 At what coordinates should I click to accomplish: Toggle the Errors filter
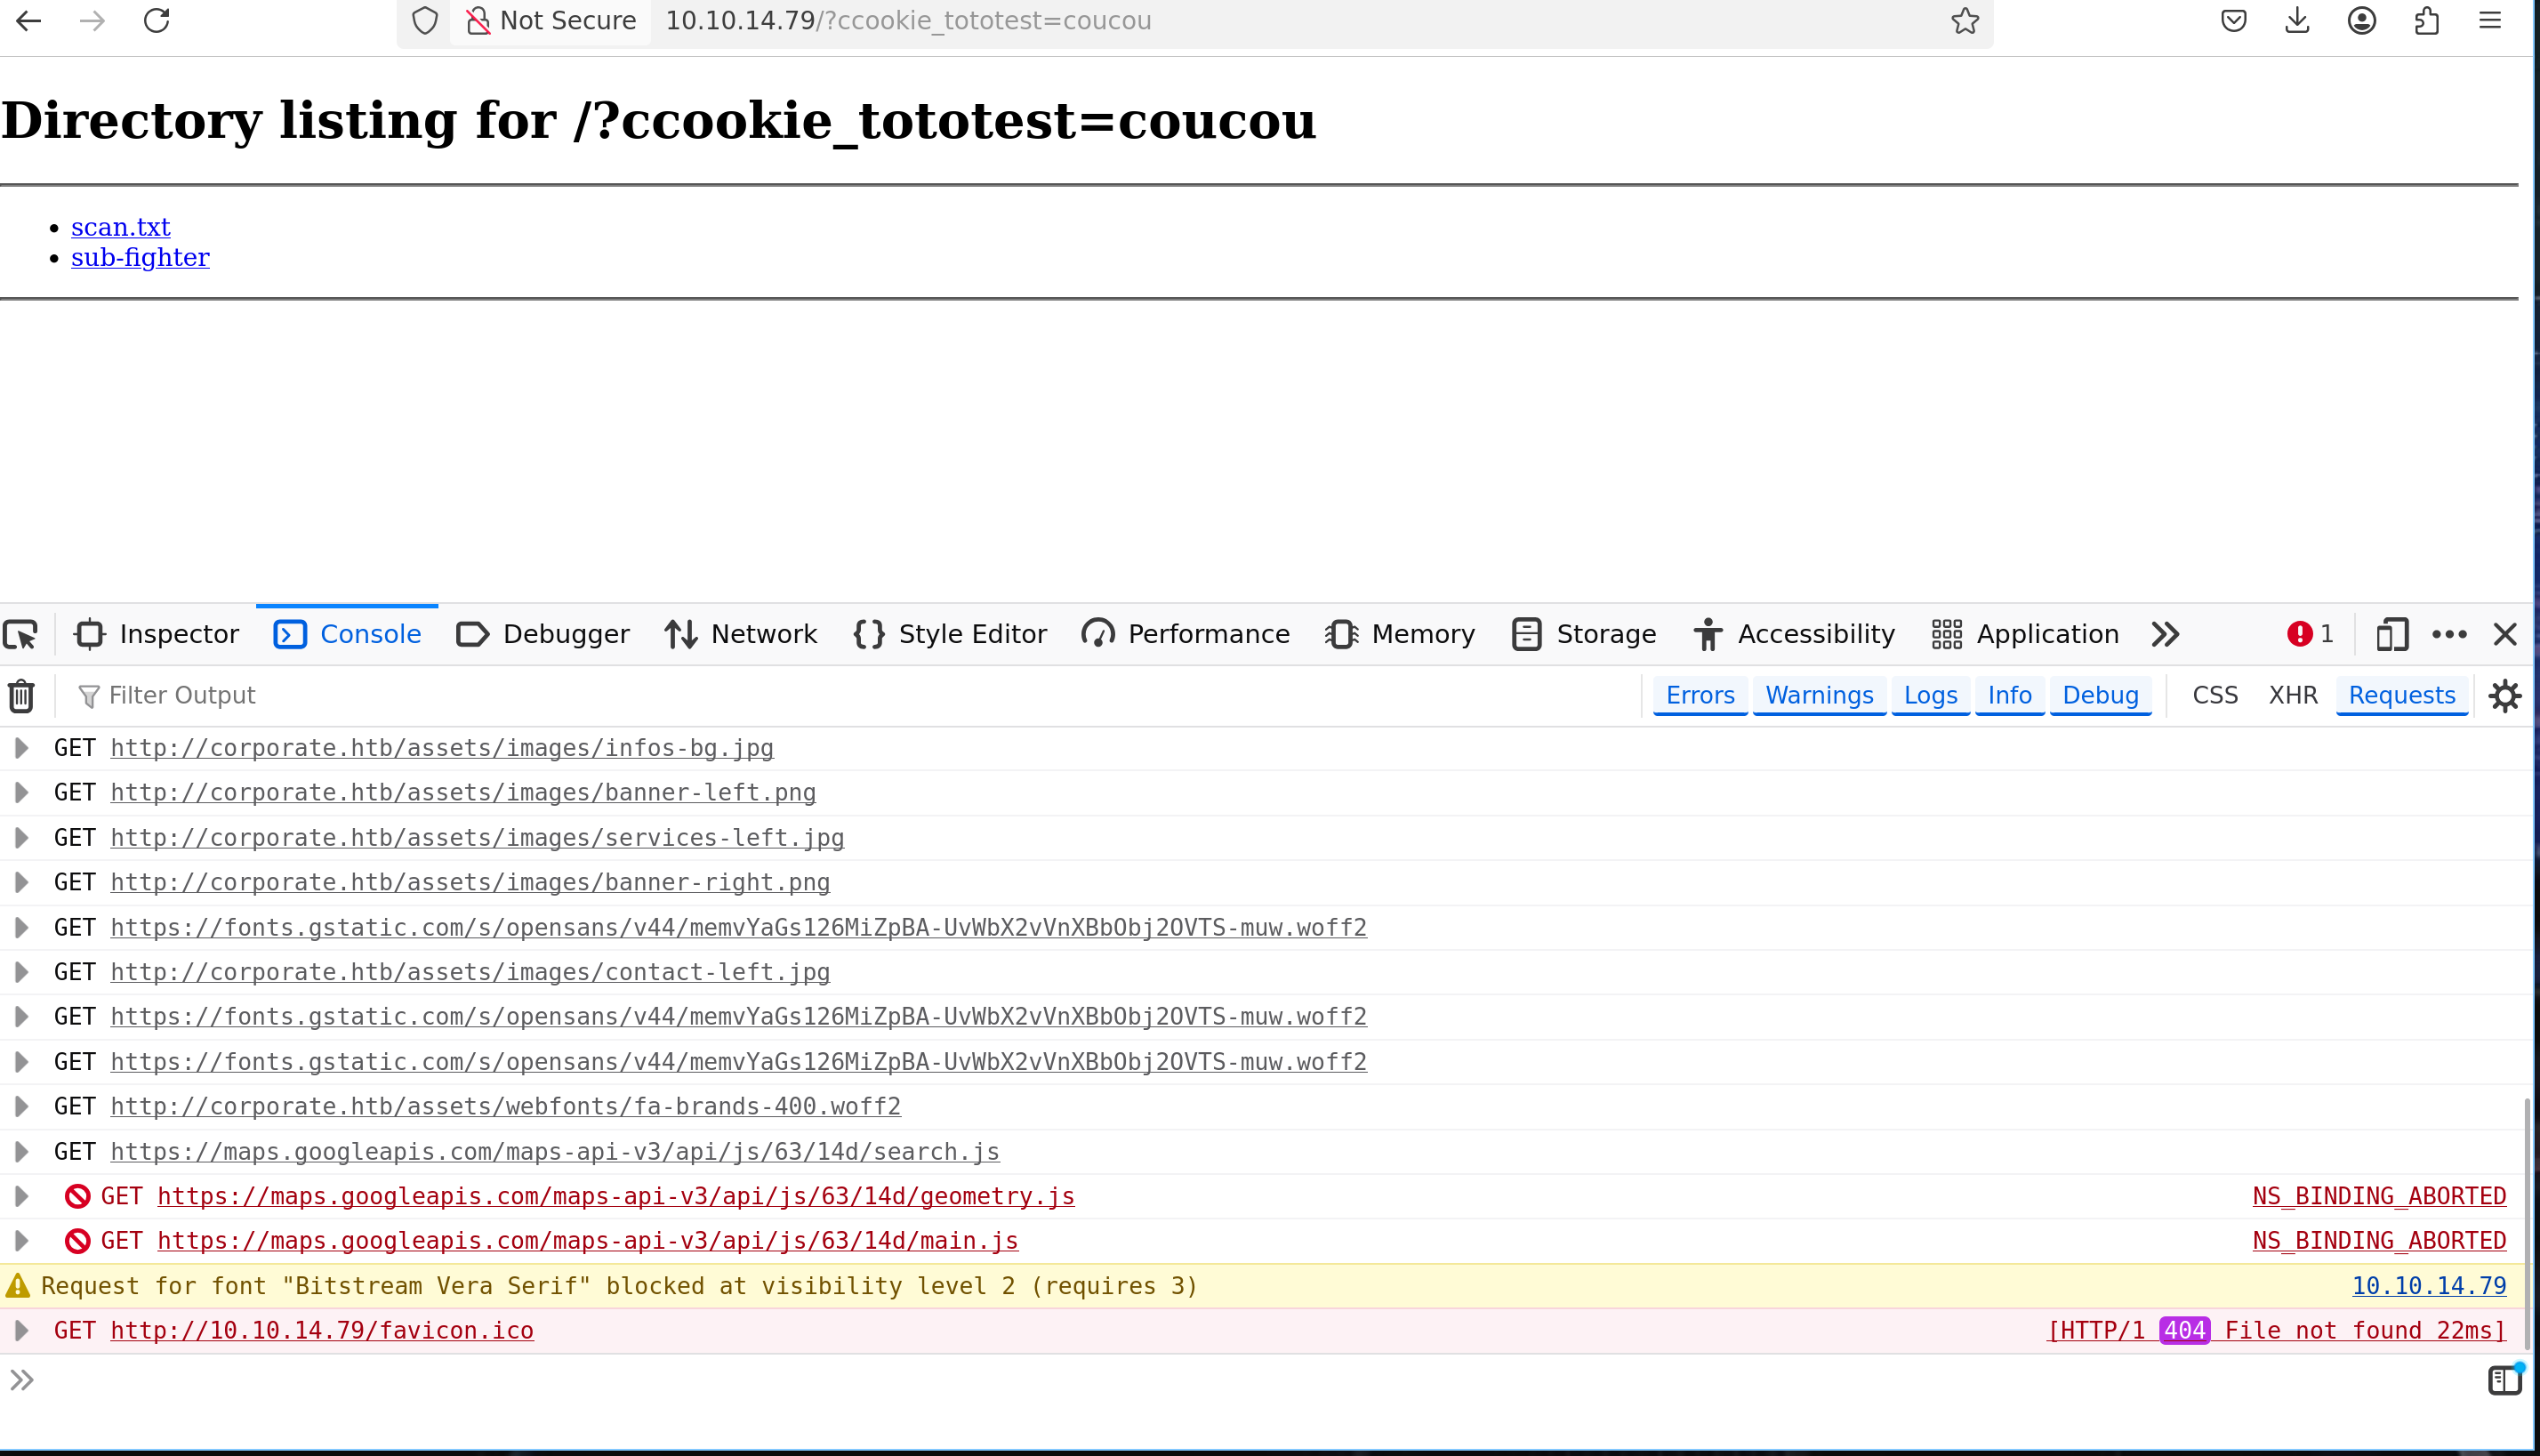(x=1700, y=696)
